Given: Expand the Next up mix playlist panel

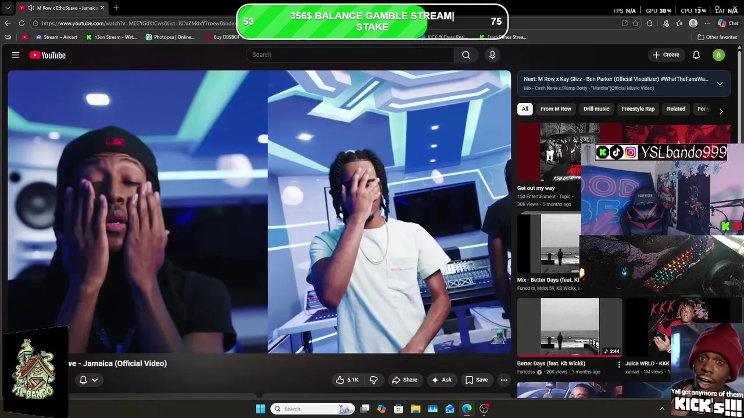Looking at the screenshot, I should [720, 84].
